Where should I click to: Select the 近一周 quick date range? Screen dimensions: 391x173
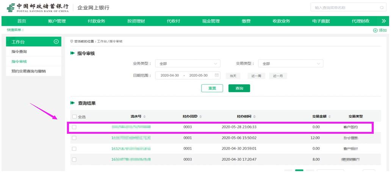click(x=256, y=76)
